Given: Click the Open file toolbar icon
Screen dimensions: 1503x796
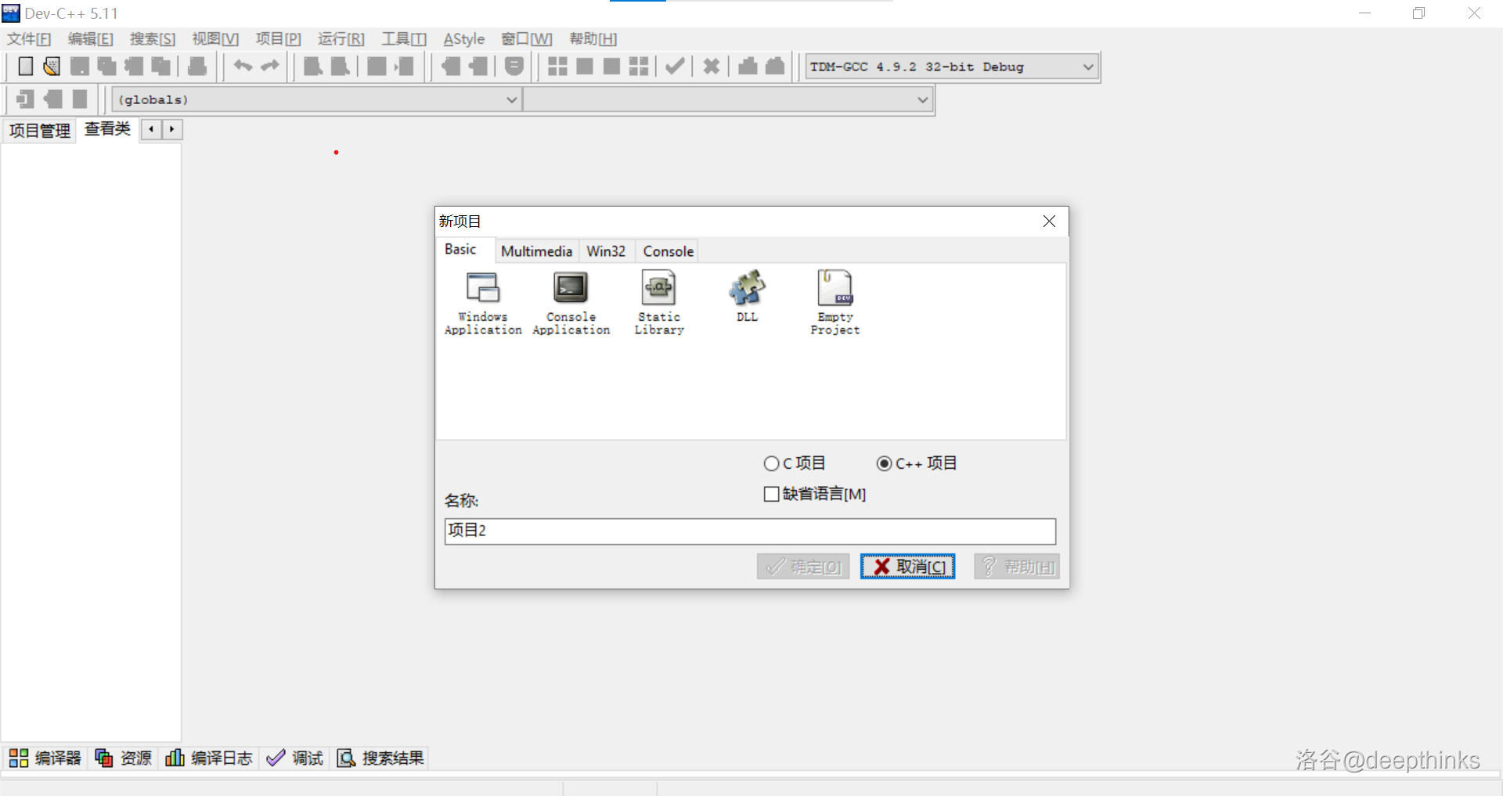Looking at the screenshot, I should [52, 67].
